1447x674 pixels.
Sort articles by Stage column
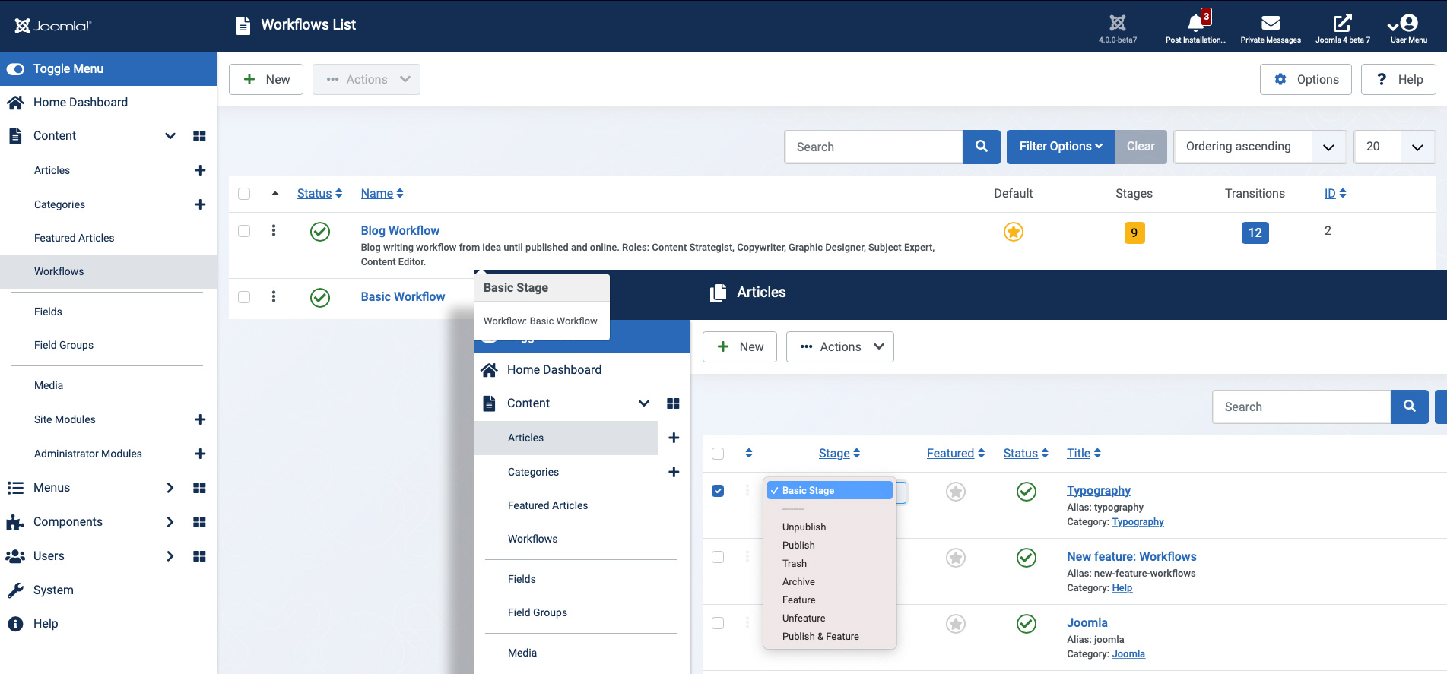coord(839,454)
